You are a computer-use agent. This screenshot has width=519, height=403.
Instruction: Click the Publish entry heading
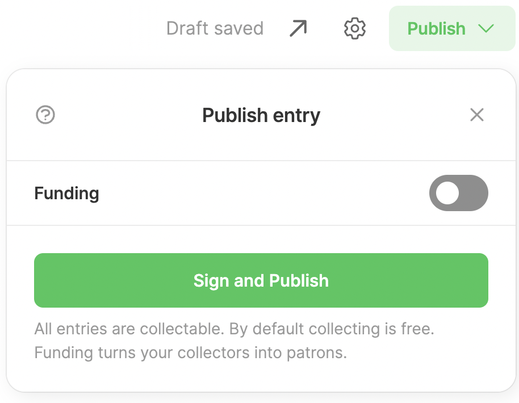[x=261, y=115]
